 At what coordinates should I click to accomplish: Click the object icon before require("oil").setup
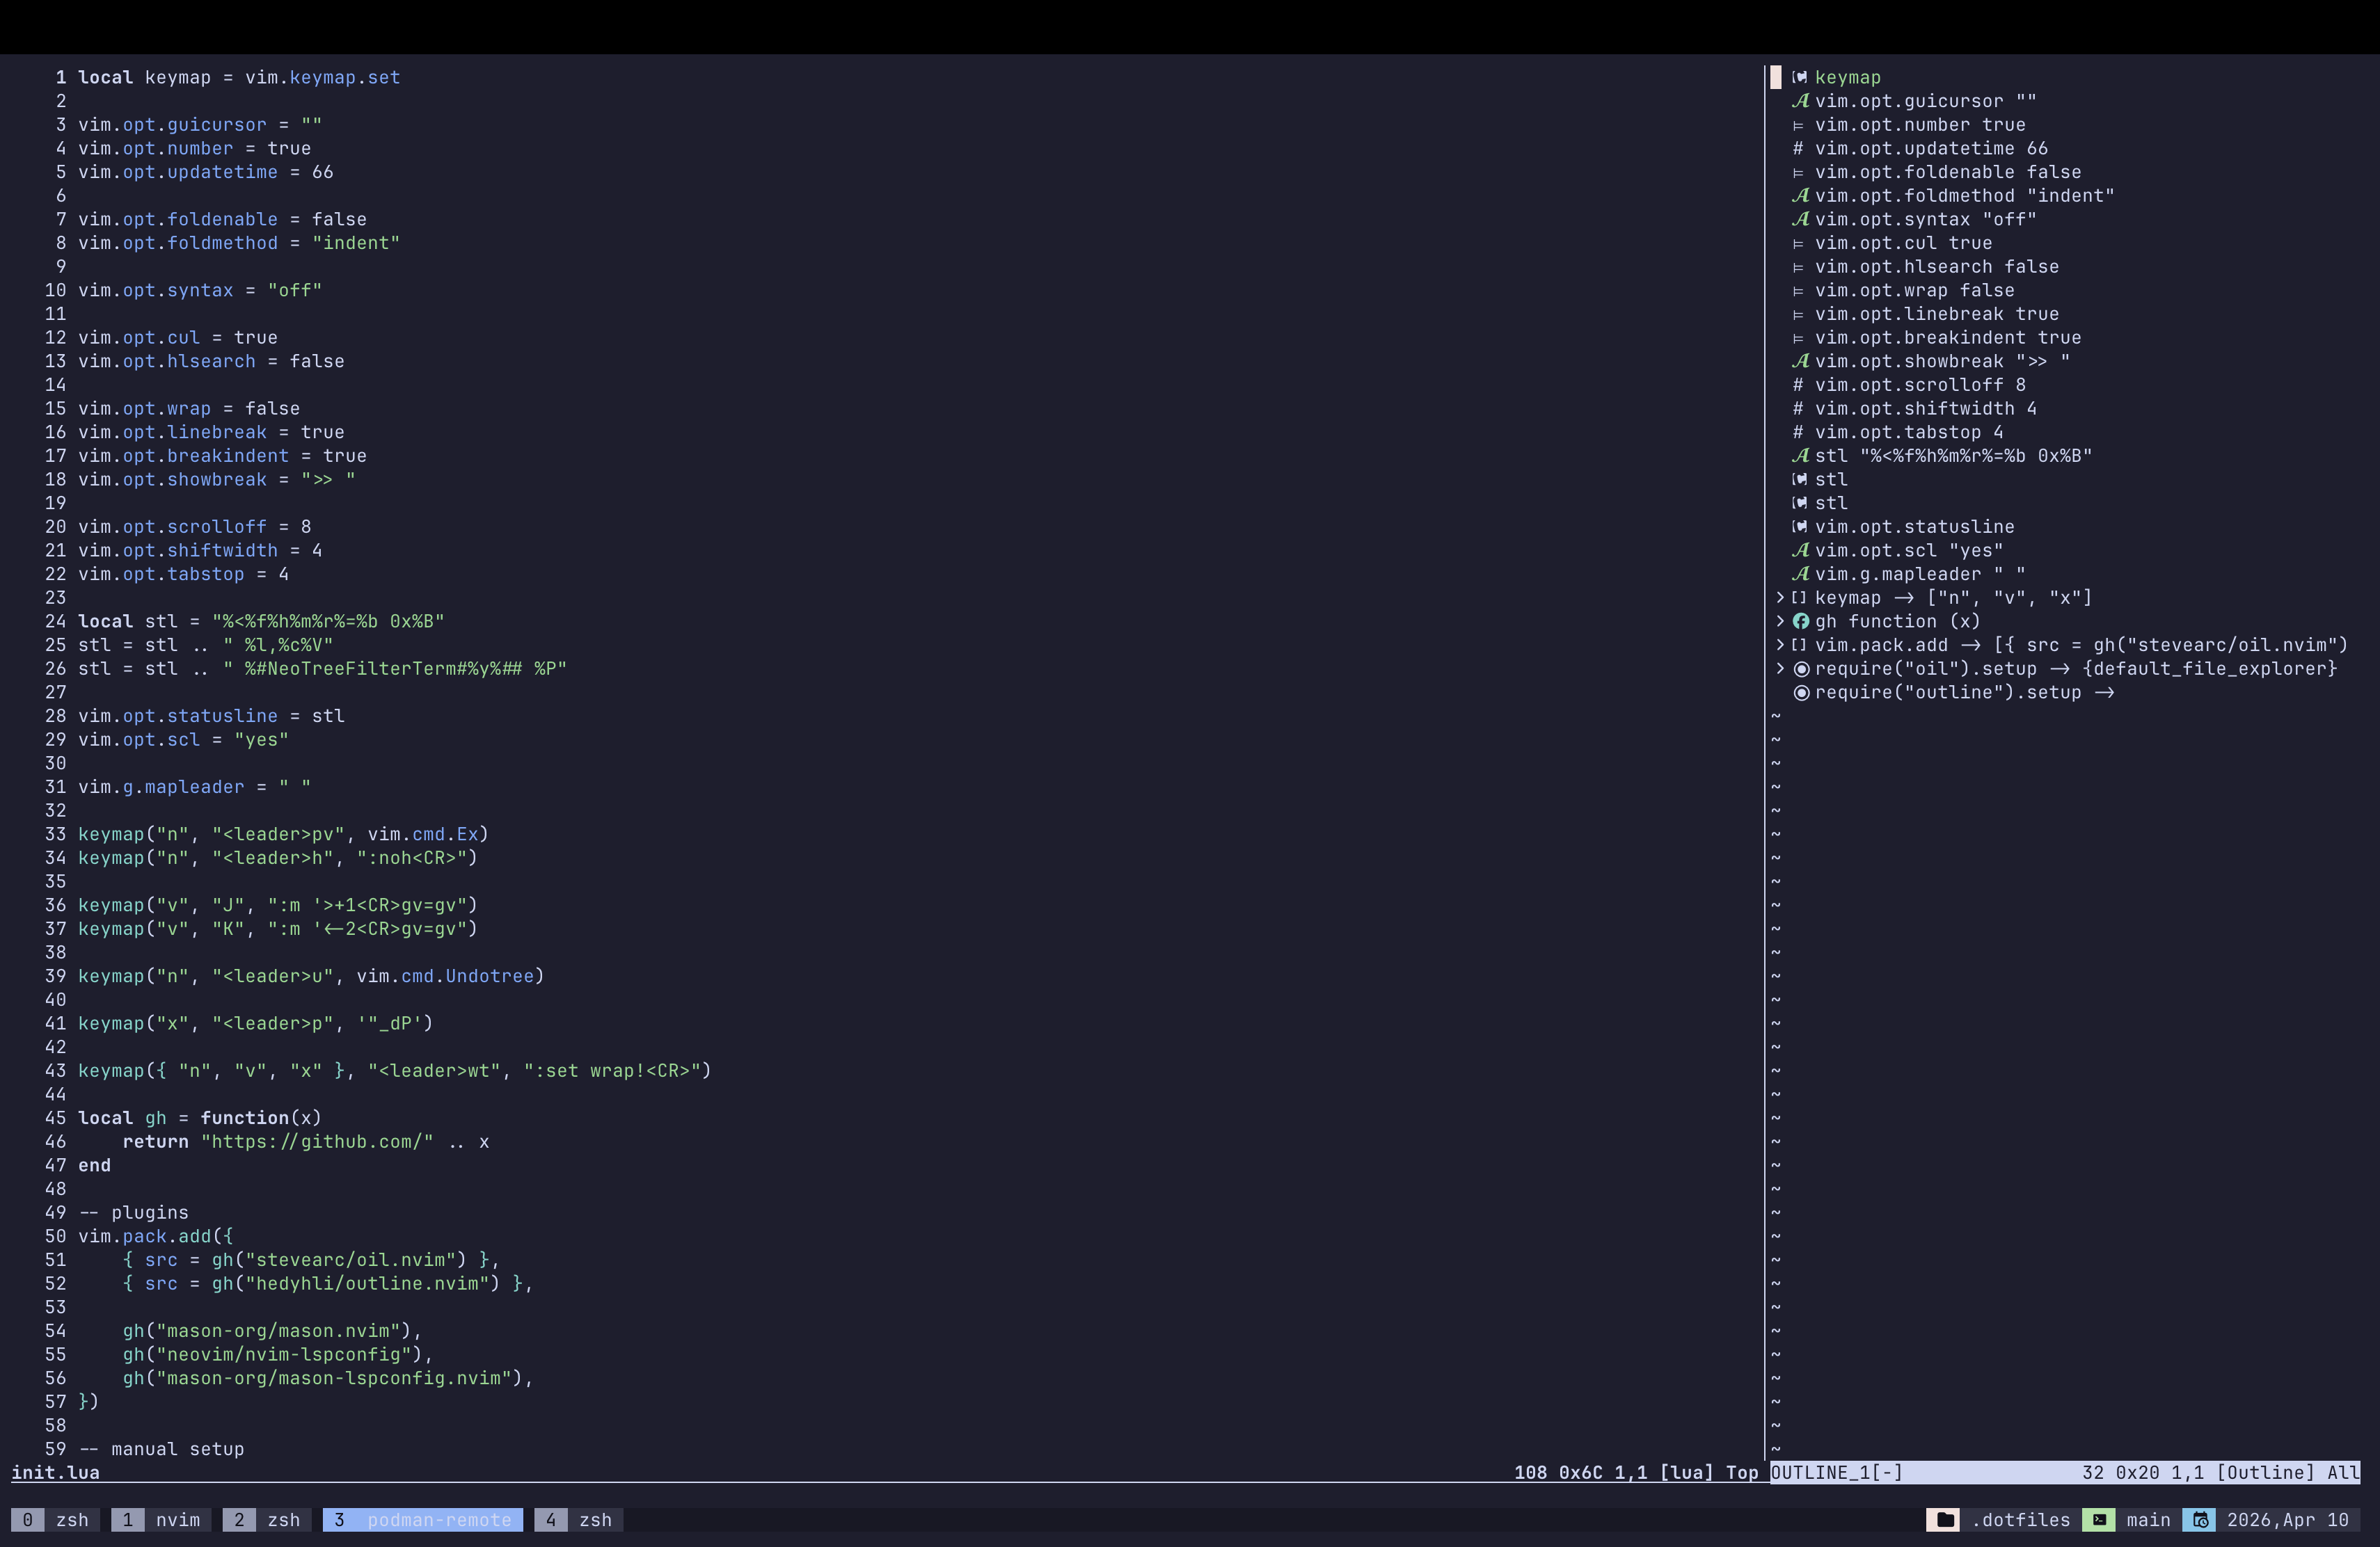pos(1803,668)
